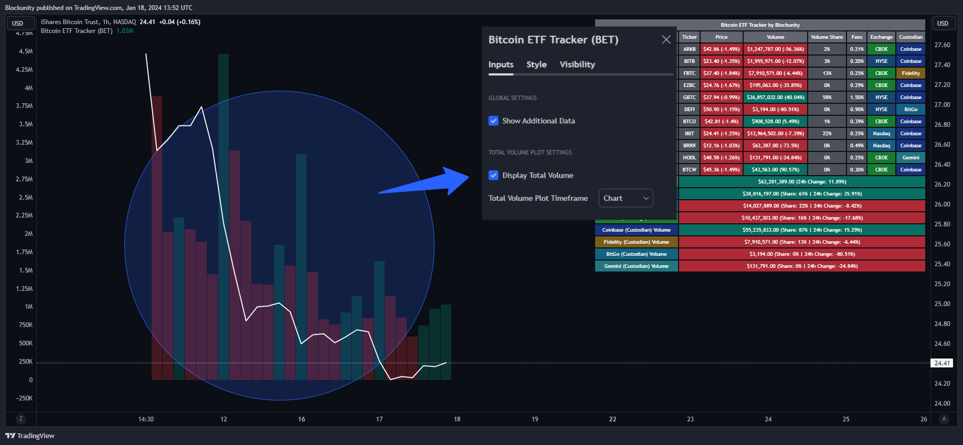This screenshot has width=963, height=445.
Task: Click the Volume column header
Action: coord(776,37)
